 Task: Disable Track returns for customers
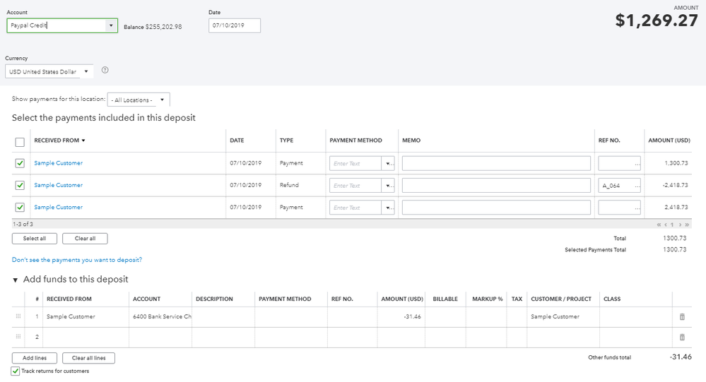pyautogui.click(x=16, y=371)
